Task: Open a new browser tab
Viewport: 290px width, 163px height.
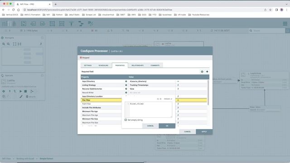Action: click(55, 4)
